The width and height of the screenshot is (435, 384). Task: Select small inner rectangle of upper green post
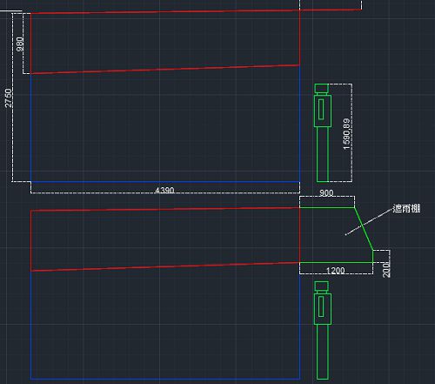click(x=321, y=109)
